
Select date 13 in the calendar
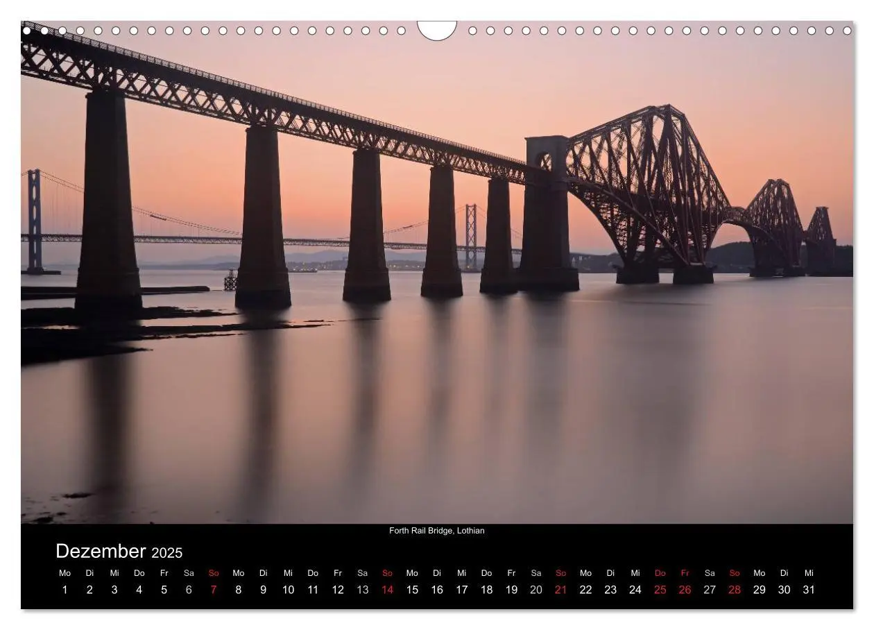point(363,590)
